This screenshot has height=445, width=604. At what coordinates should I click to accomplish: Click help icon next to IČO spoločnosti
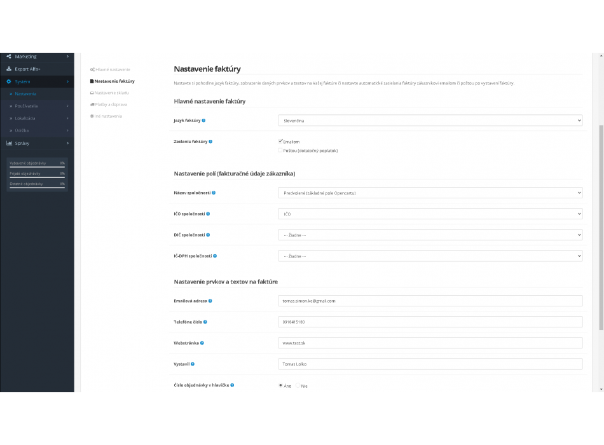coord(208,214)
